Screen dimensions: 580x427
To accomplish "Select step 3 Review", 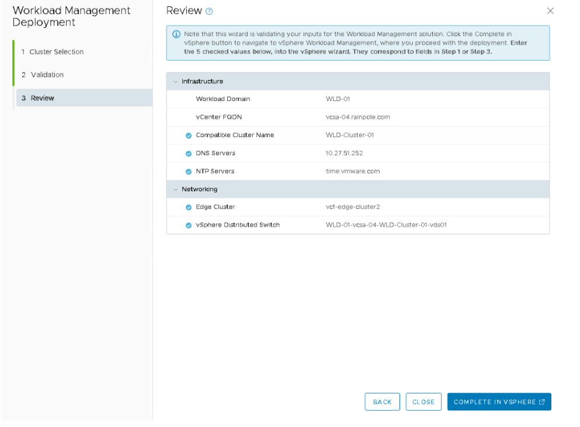I will point(38,98).
